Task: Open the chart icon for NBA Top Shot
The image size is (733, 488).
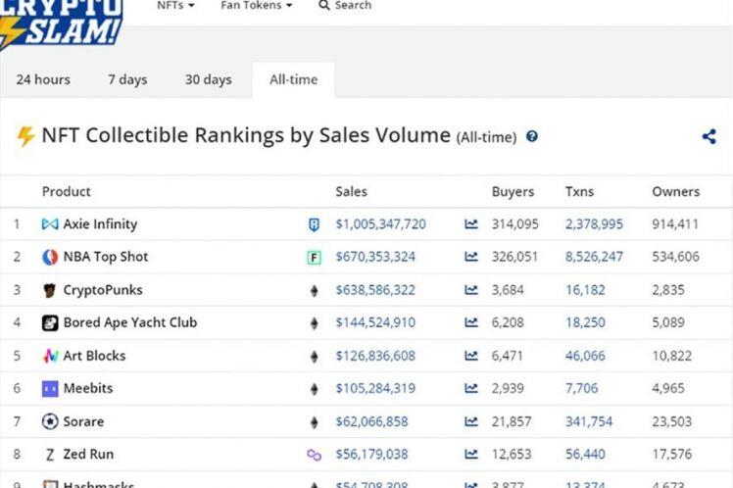Action: [x=471, y=257]
